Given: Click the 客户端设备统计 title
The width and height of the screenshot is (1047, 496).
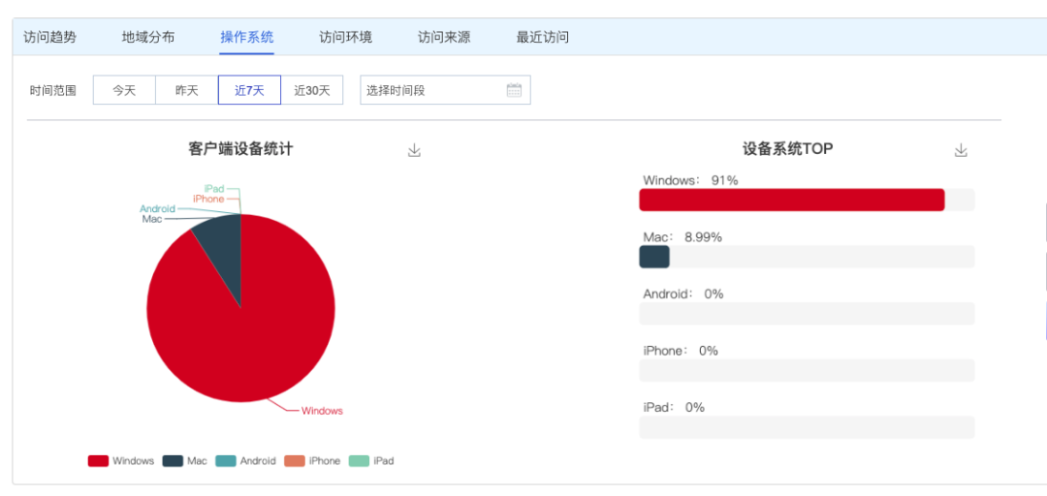Looking at the screenshot, I should pyautogui.click(x=240, y=149).
